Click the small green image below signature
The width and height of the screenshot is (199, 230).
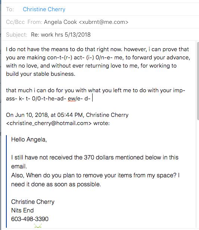pyautogui.click(x=38, y=226)
